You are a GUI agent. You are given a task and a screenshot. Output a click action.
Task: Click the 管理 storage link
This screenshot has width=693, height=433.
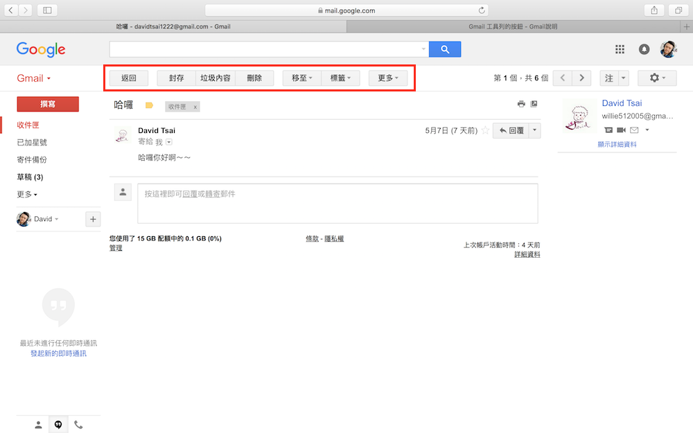(116, 248)
